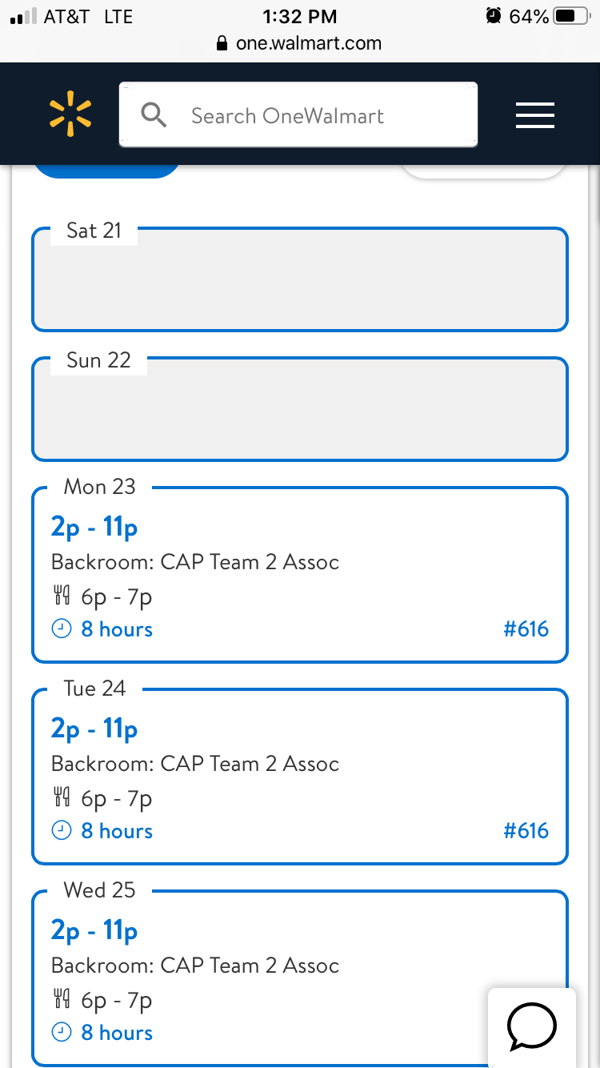The height and width of the screenshot is (1068, 600).
Task: Click Tuesday's clock hours icon
Action: [62, 831]
